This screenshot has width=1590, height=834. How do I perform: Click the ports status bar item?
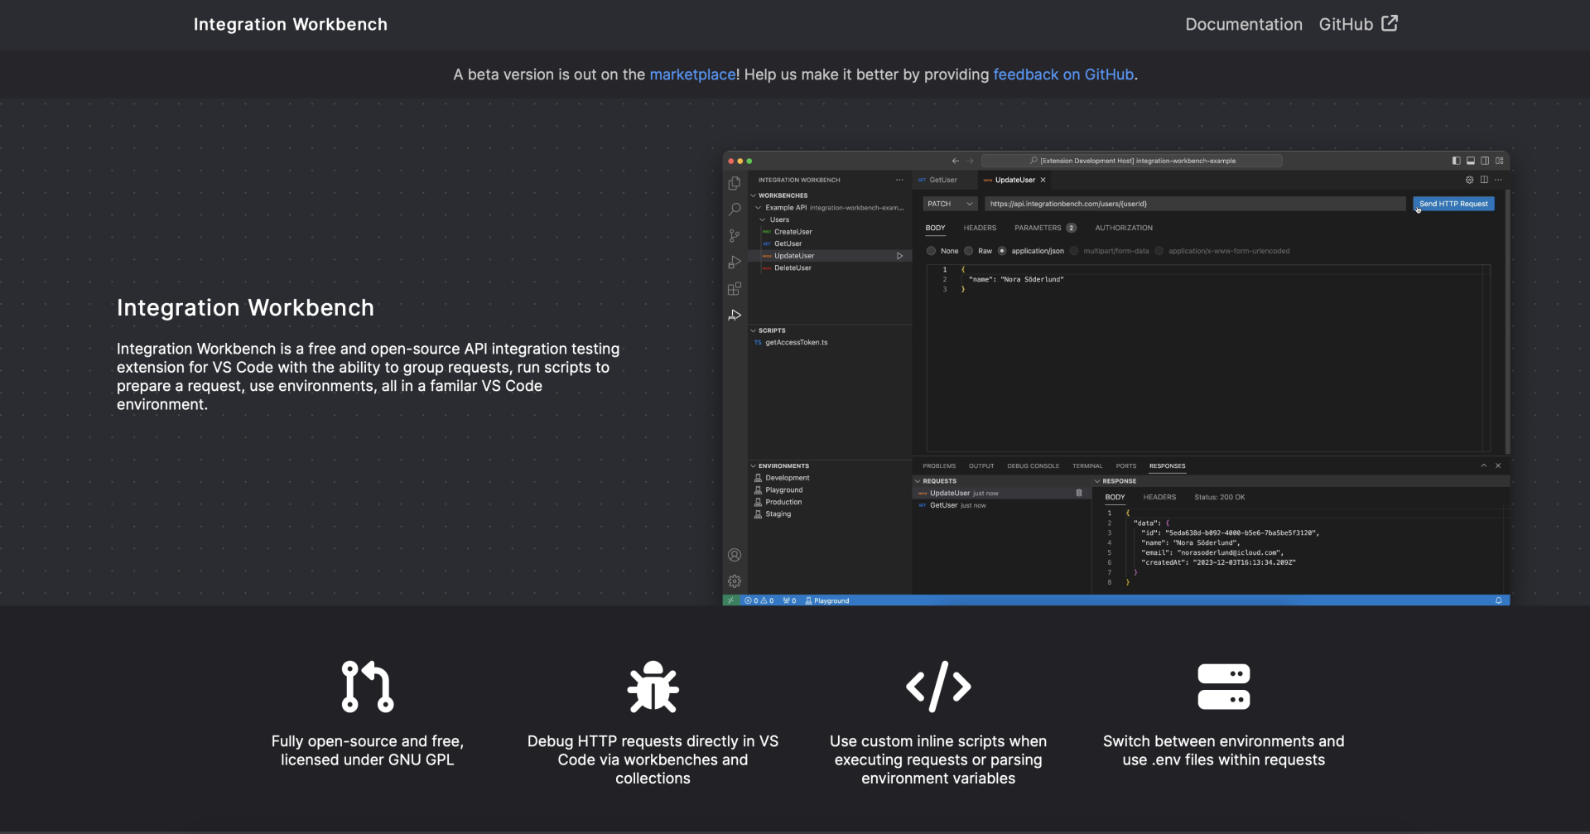[789, 600]
